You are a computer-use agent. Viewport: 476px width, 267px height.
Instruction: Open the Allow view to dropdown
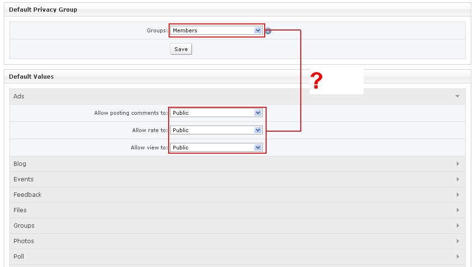[216, 148]
